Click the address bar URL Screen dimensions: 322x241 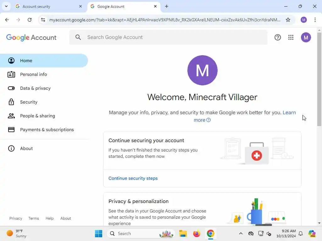point(165,20)
